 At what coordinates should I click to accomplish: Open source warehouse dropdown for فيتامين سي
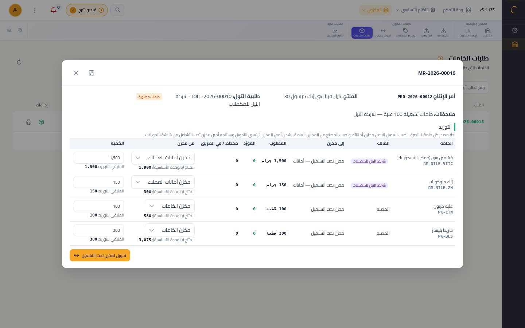pyautogui.click(x=163, y=158)
